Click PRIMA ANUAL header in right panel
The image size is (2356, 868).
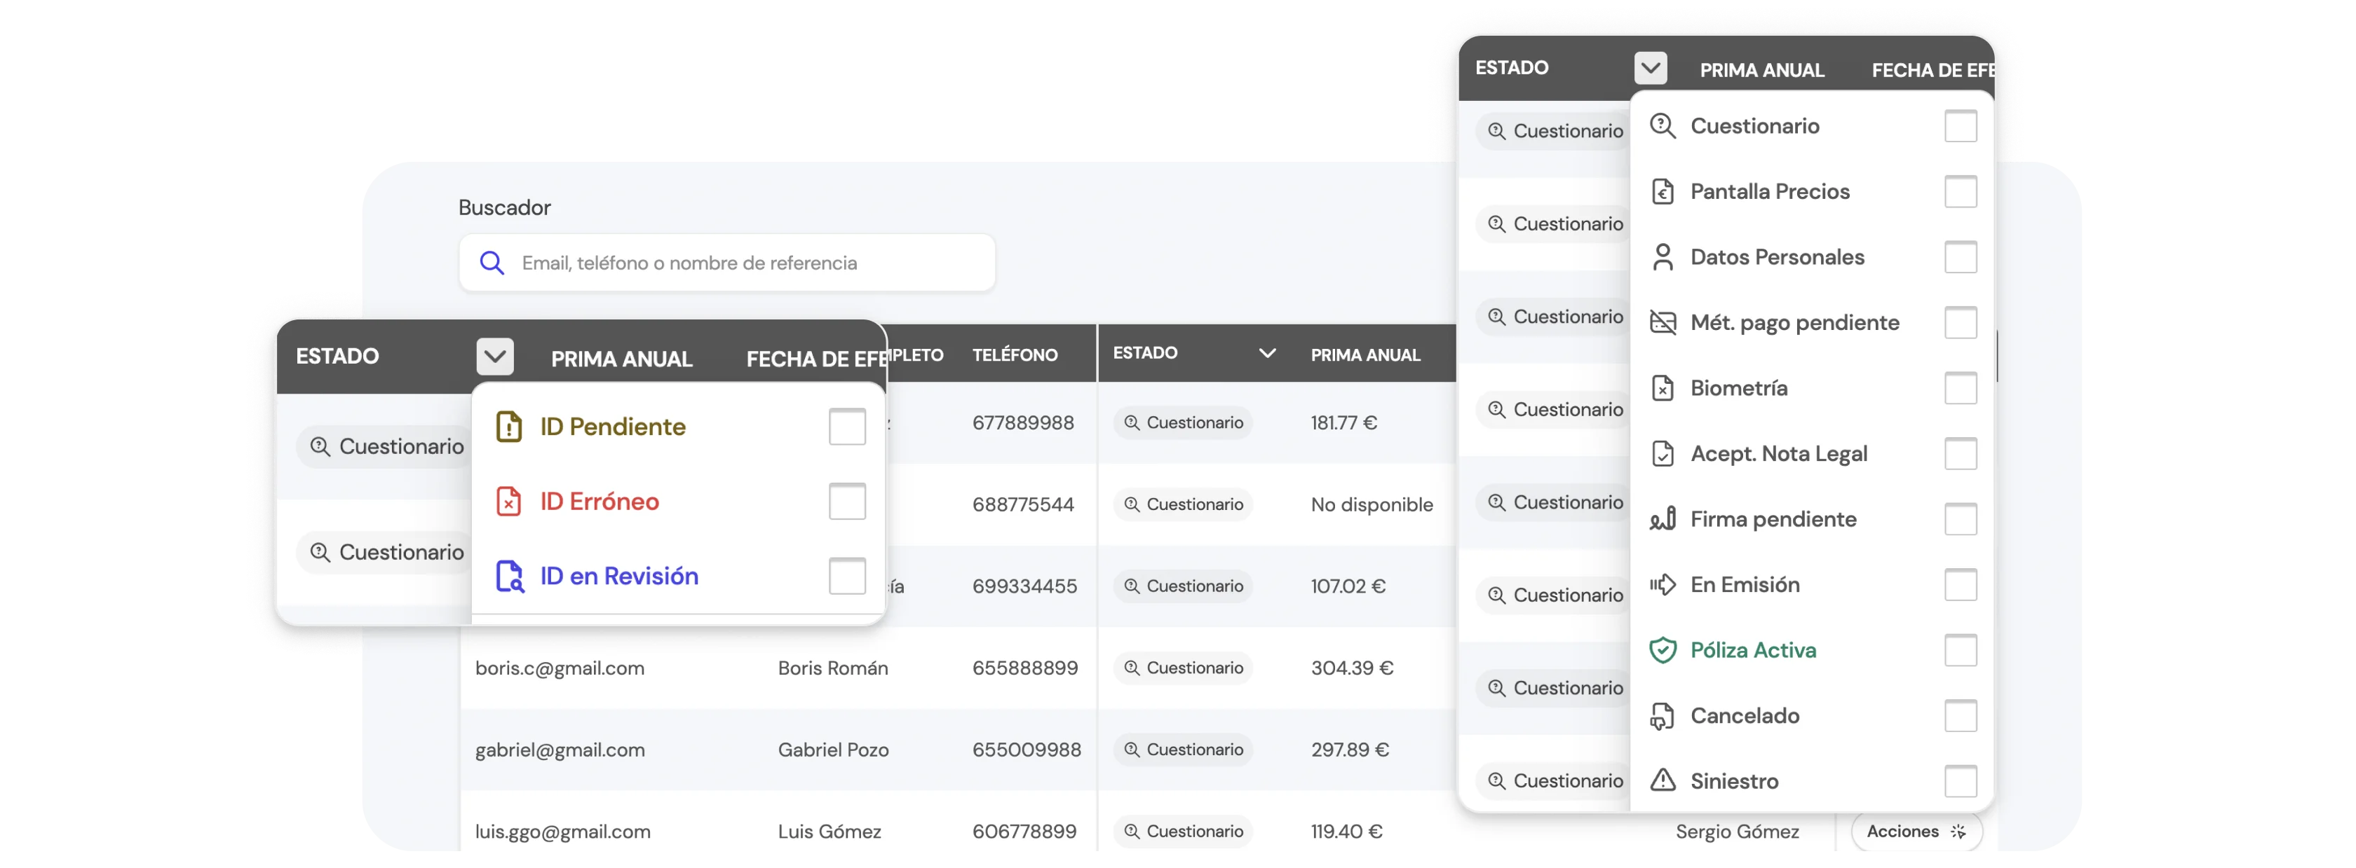[x=1761, y=70]
